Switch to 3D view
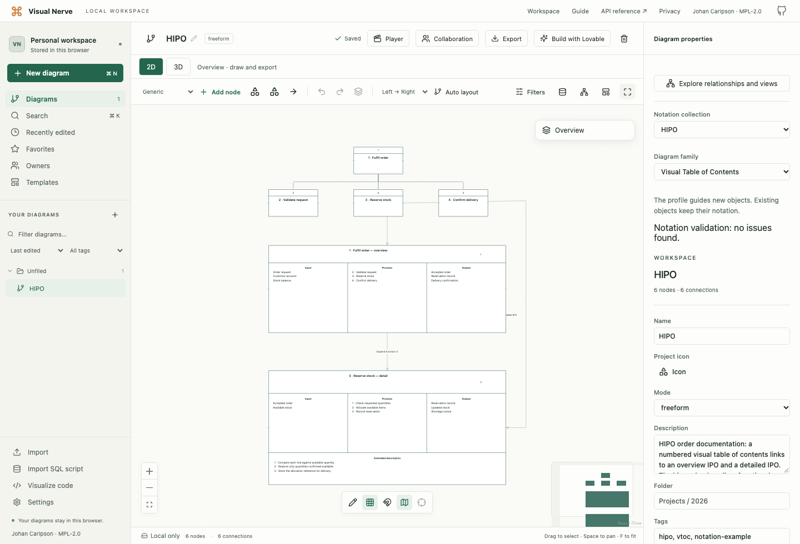This screenshot has height=544, width=800. point(178,67)
